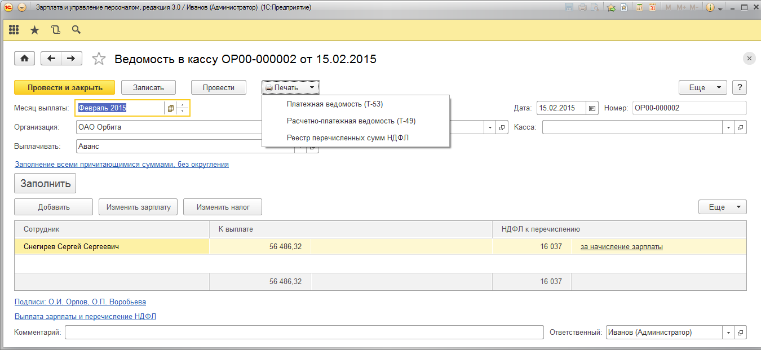Click the Дата field 15.02.2015
This screenshot has height=350, width=761.
[x=561, y=108]
